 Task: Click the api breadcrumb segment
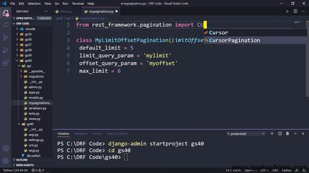click(69, 18)
